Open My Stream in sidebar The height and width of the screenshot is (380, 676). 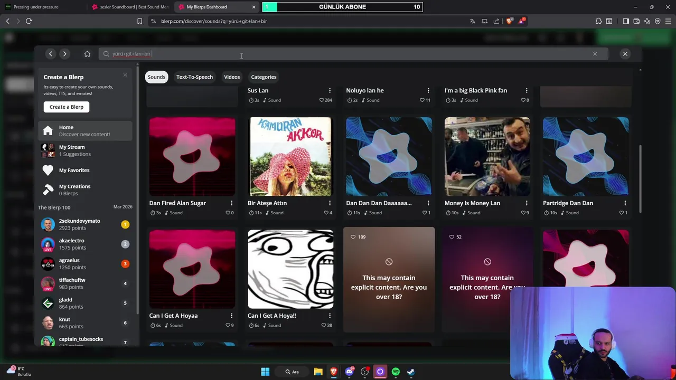(86, 150)
